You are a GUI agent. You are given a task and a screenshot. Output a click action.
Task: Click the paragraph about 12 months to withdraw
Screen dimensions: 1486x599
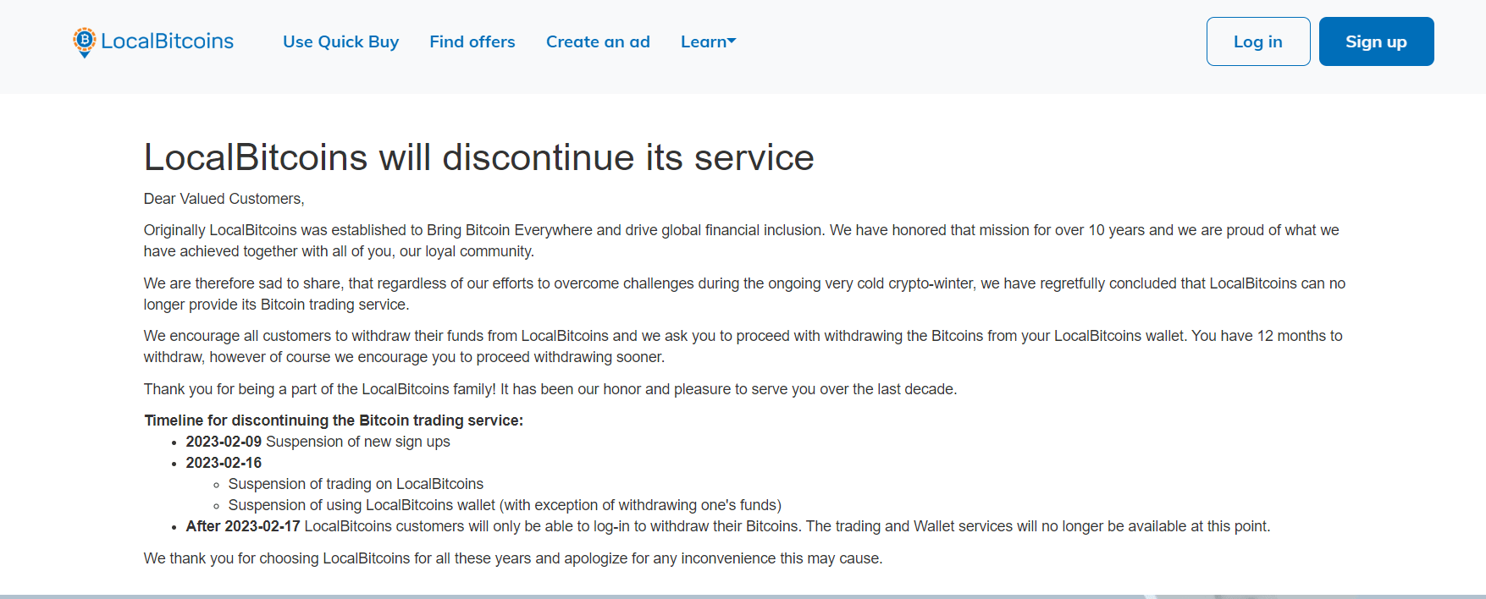point(743,346)
